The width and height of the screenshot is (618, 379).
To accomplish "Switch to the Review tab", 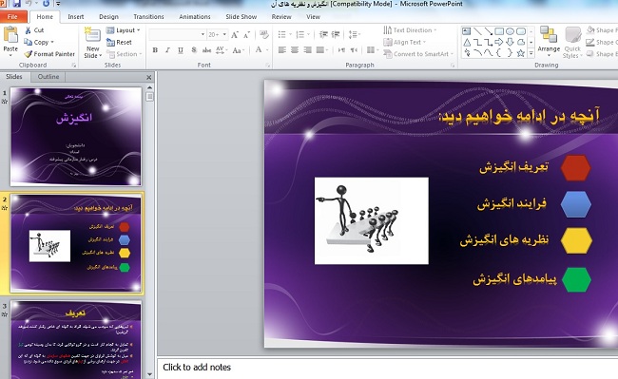I will pos(281,16).
